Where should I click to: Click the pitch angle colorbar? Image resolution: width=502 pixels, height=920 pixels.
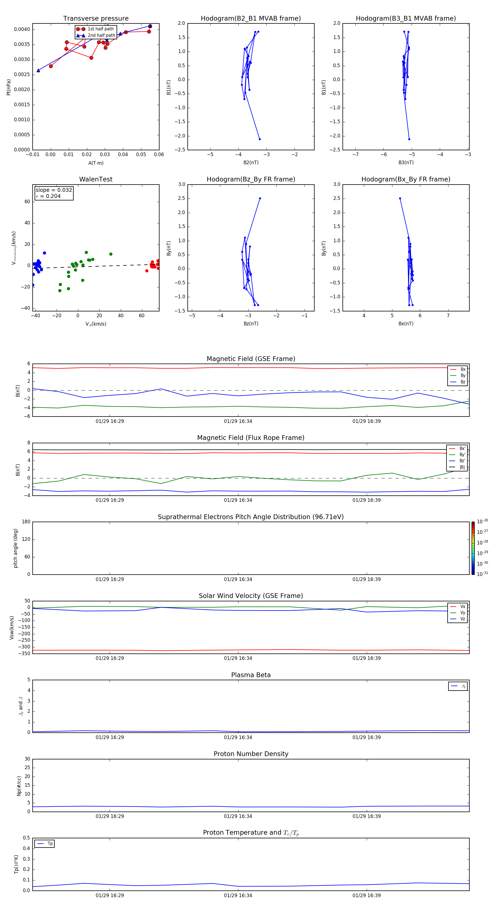(473, 548)
